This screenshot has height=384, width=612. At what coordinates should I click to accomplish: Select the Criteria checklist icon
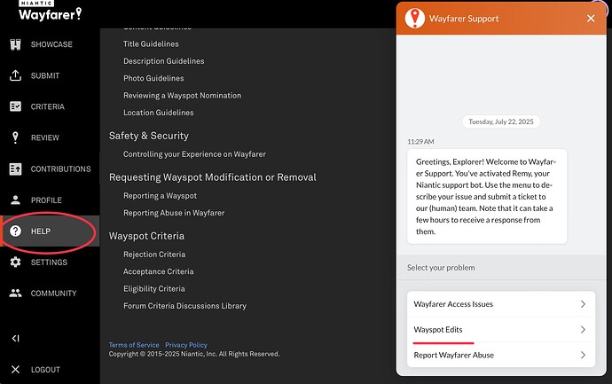coord(15,106)
